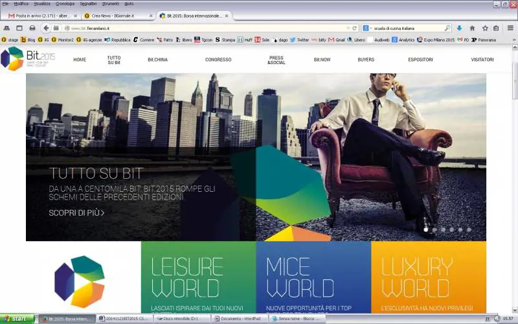The image size is (518, 324).
Task: Go to the browser home page icon
Action: pyautogui.click(x=472, y=28)
